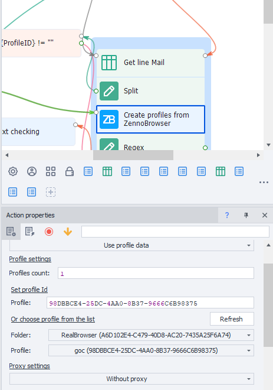The height and width of the screenshot is (390, 273).
Task: Open the Folder RealBrowser dropdown
Action: (151, 335)
